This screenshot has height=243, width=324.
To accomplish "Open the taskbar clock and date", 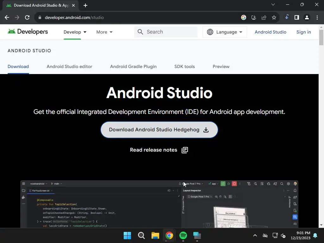I will pyautogui.click(x=301, y=235).
